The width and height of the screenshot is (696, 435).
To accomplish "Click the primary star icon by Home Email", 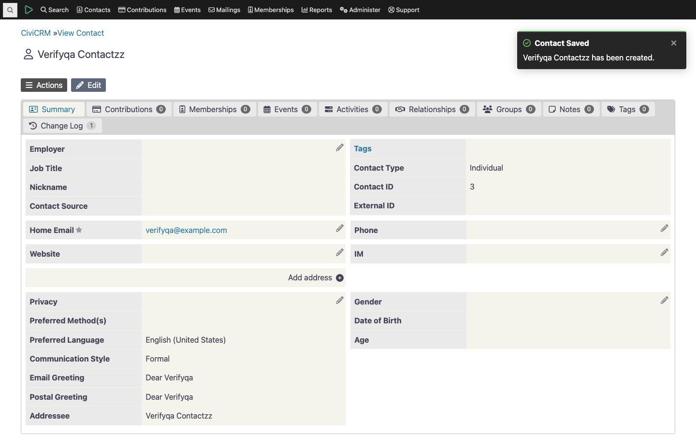I will click(79, 230).
